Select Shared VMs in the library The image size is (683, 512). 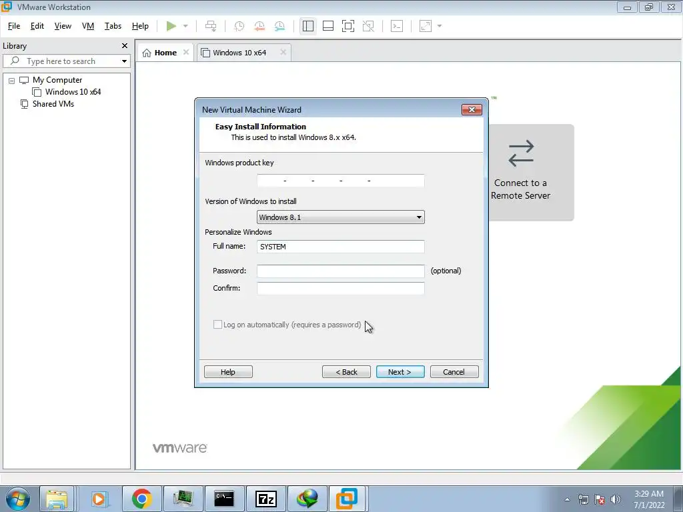coord(53,104)
